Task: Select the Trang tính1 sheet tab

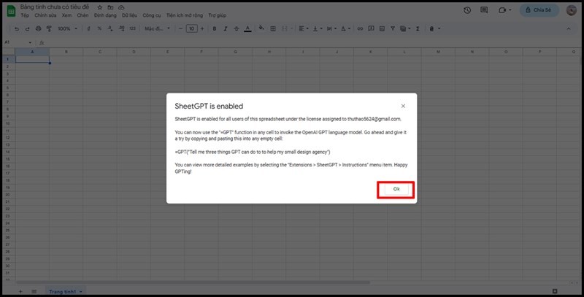Action: 66,291
